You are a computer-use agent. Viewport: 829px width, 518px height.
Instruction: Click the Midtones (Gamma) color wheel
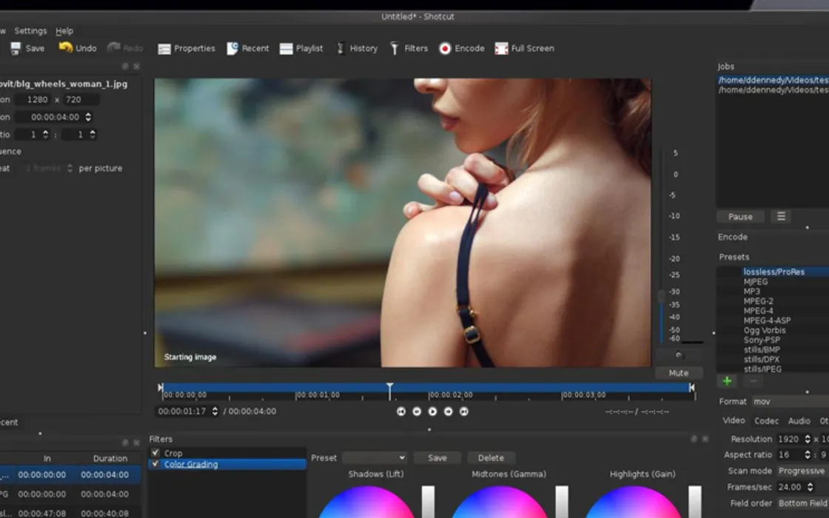499,502
